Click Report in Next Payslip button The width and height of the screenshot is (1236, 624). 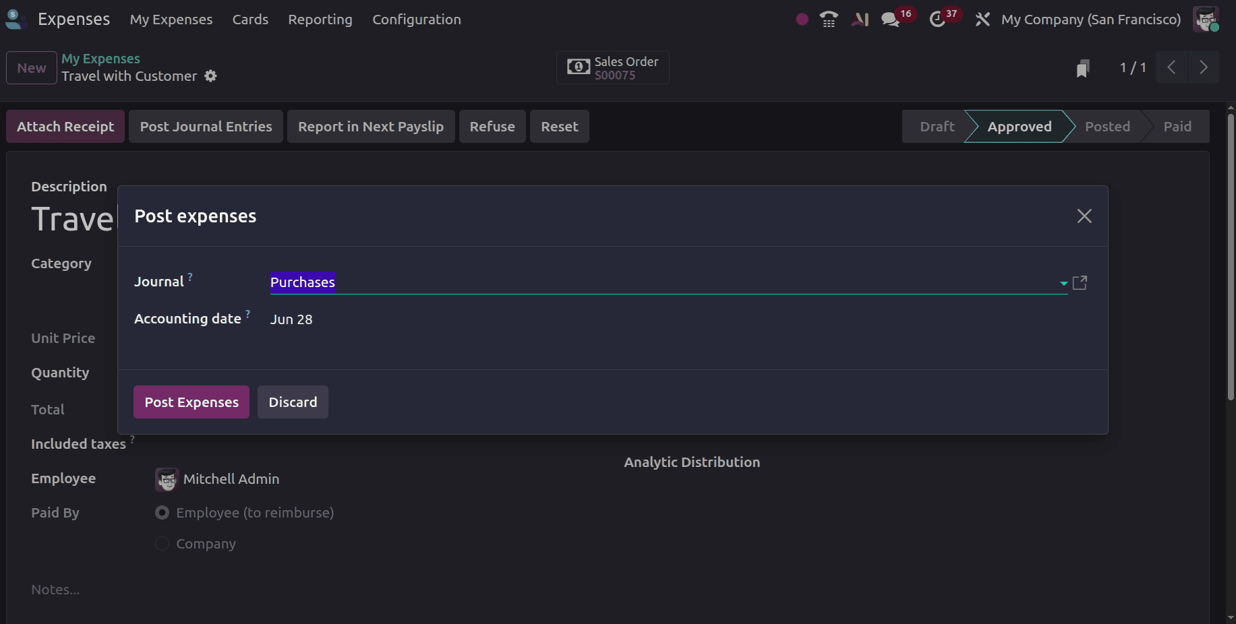[371, 127]
